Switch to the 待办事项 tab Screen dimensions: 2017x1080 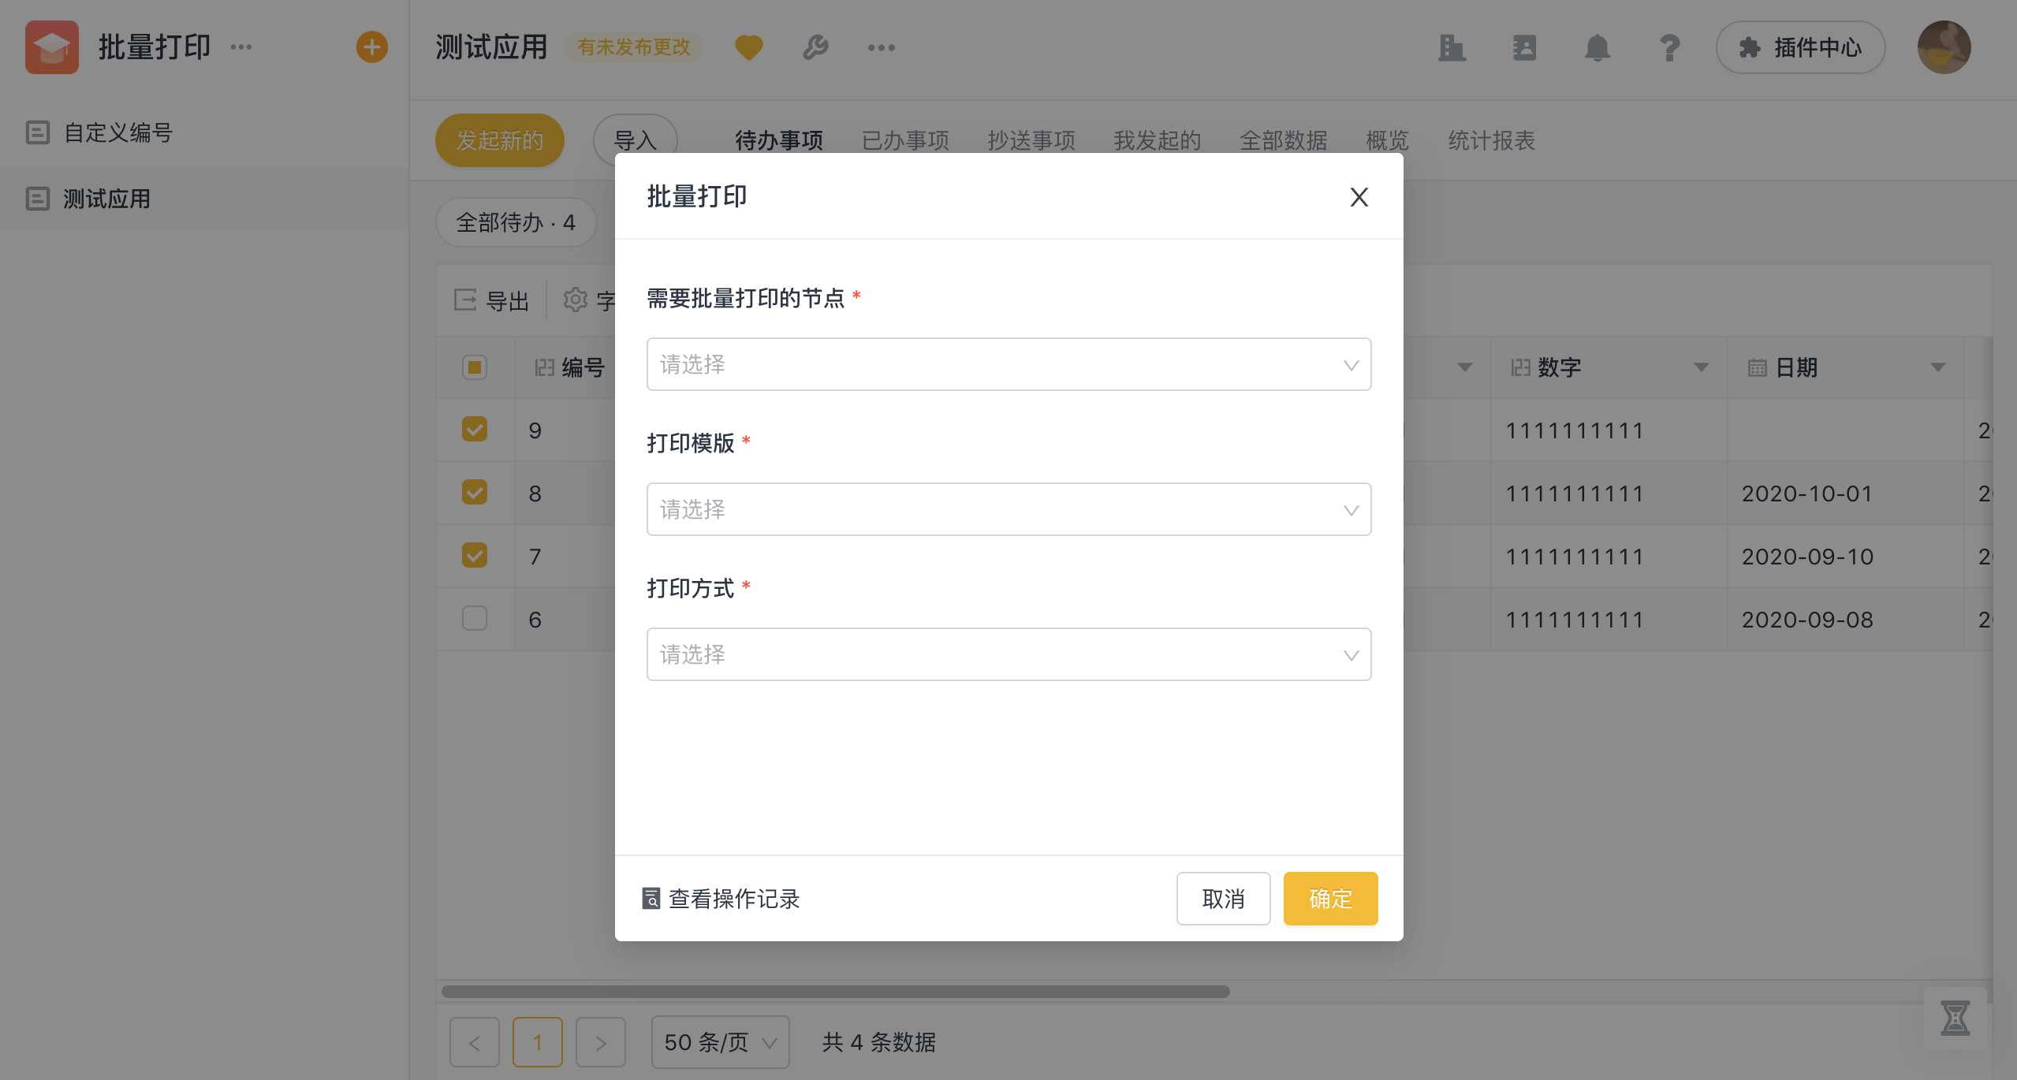click(x=779, y=140)
